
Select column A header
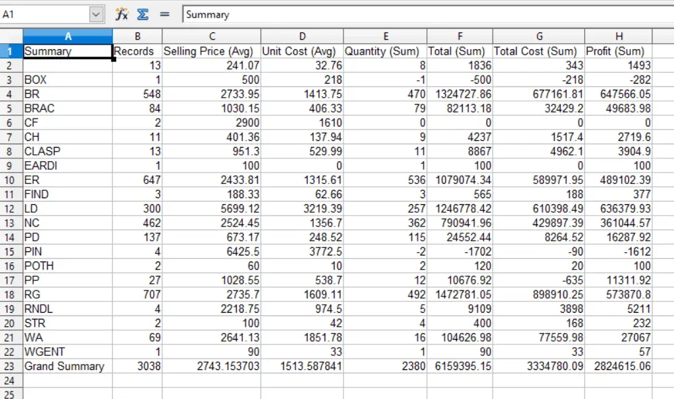coord(68,36)
